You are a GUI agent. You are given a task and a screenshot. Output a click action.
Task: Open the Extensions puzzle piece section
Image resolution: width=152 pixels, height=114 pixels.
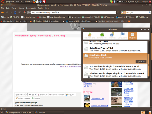point(102,36)
